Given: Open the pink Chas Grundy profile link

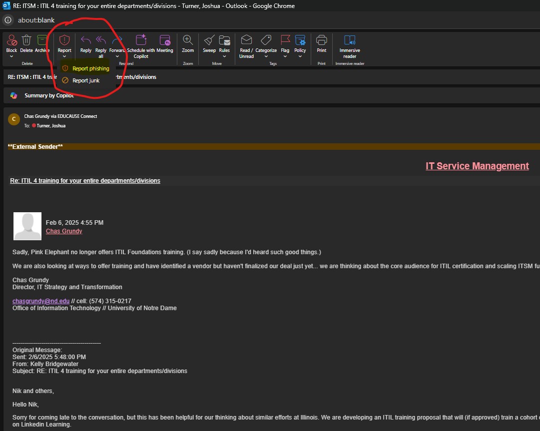Looking at the screenshot, I should click(64, 231).
